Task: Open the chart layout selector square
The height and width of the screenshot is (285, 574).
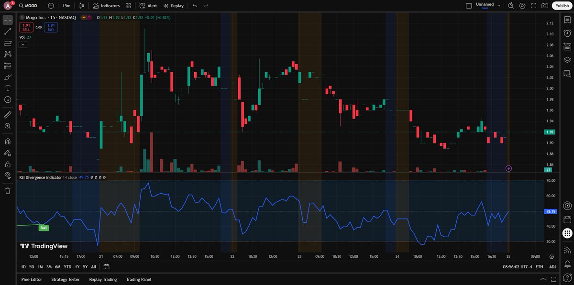Action: click(x=469, y=6)
